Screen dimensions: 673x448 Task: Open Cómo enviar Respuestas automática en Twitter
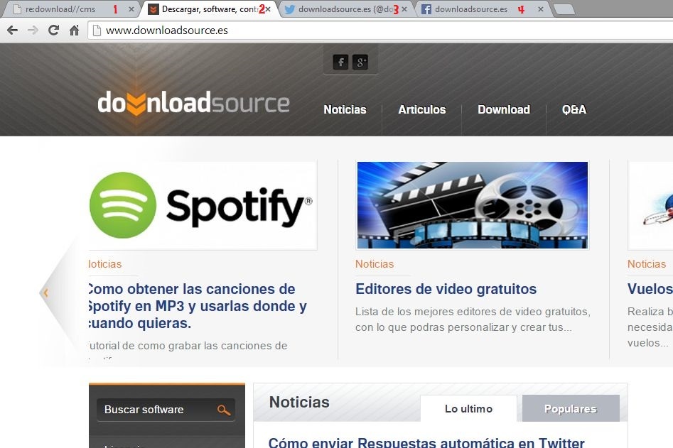[x=426, y=442]
